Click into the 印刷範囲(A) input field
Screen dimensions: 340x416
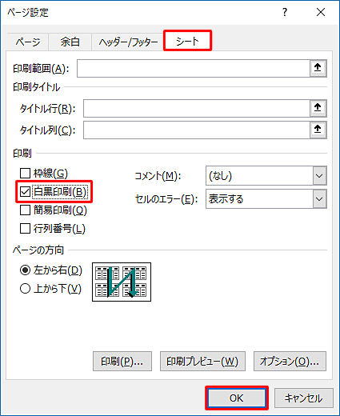[194, 69]
